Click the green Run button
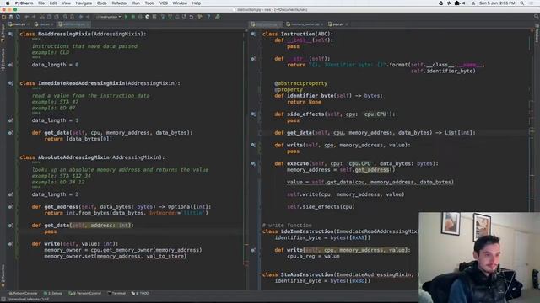Viewport: 540px width, 303px height. (126, 17)
